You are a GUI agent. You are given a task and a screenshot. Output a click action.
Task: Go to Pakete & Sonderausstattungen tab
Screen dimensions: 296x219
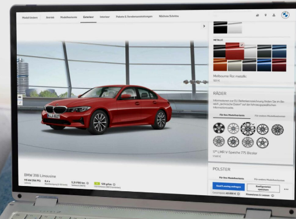point(134,17)
